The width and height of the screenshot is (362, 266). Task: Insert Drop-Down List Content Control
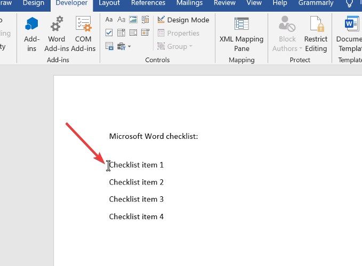click(x=133, y=32)
